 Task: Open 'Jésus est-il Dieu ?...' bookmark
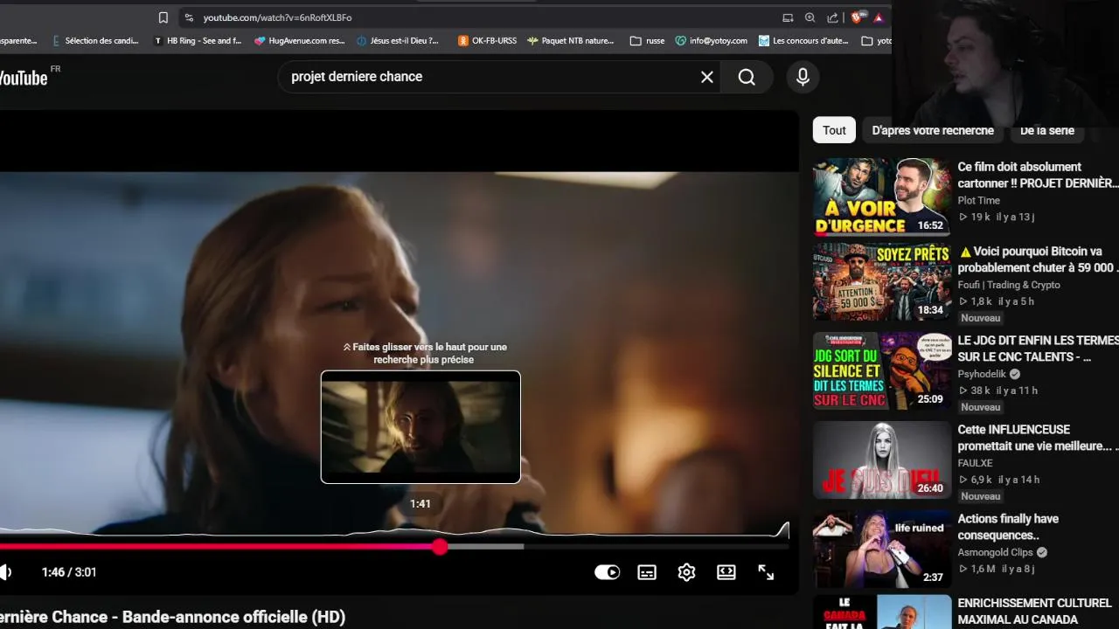pos(399,41)
